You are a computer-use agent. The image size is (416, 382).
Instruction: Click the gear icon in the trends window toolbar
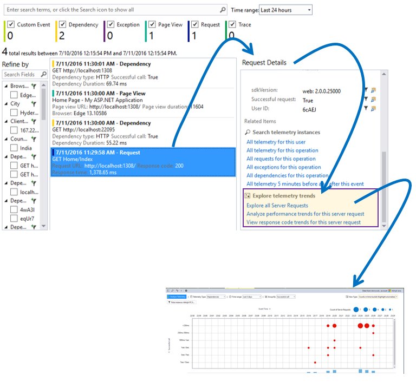(186, 291)
